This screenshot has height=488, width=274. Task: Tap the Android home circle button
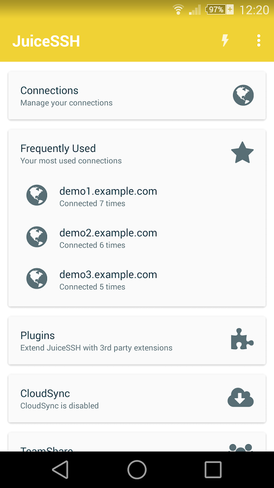coord(137,470)
